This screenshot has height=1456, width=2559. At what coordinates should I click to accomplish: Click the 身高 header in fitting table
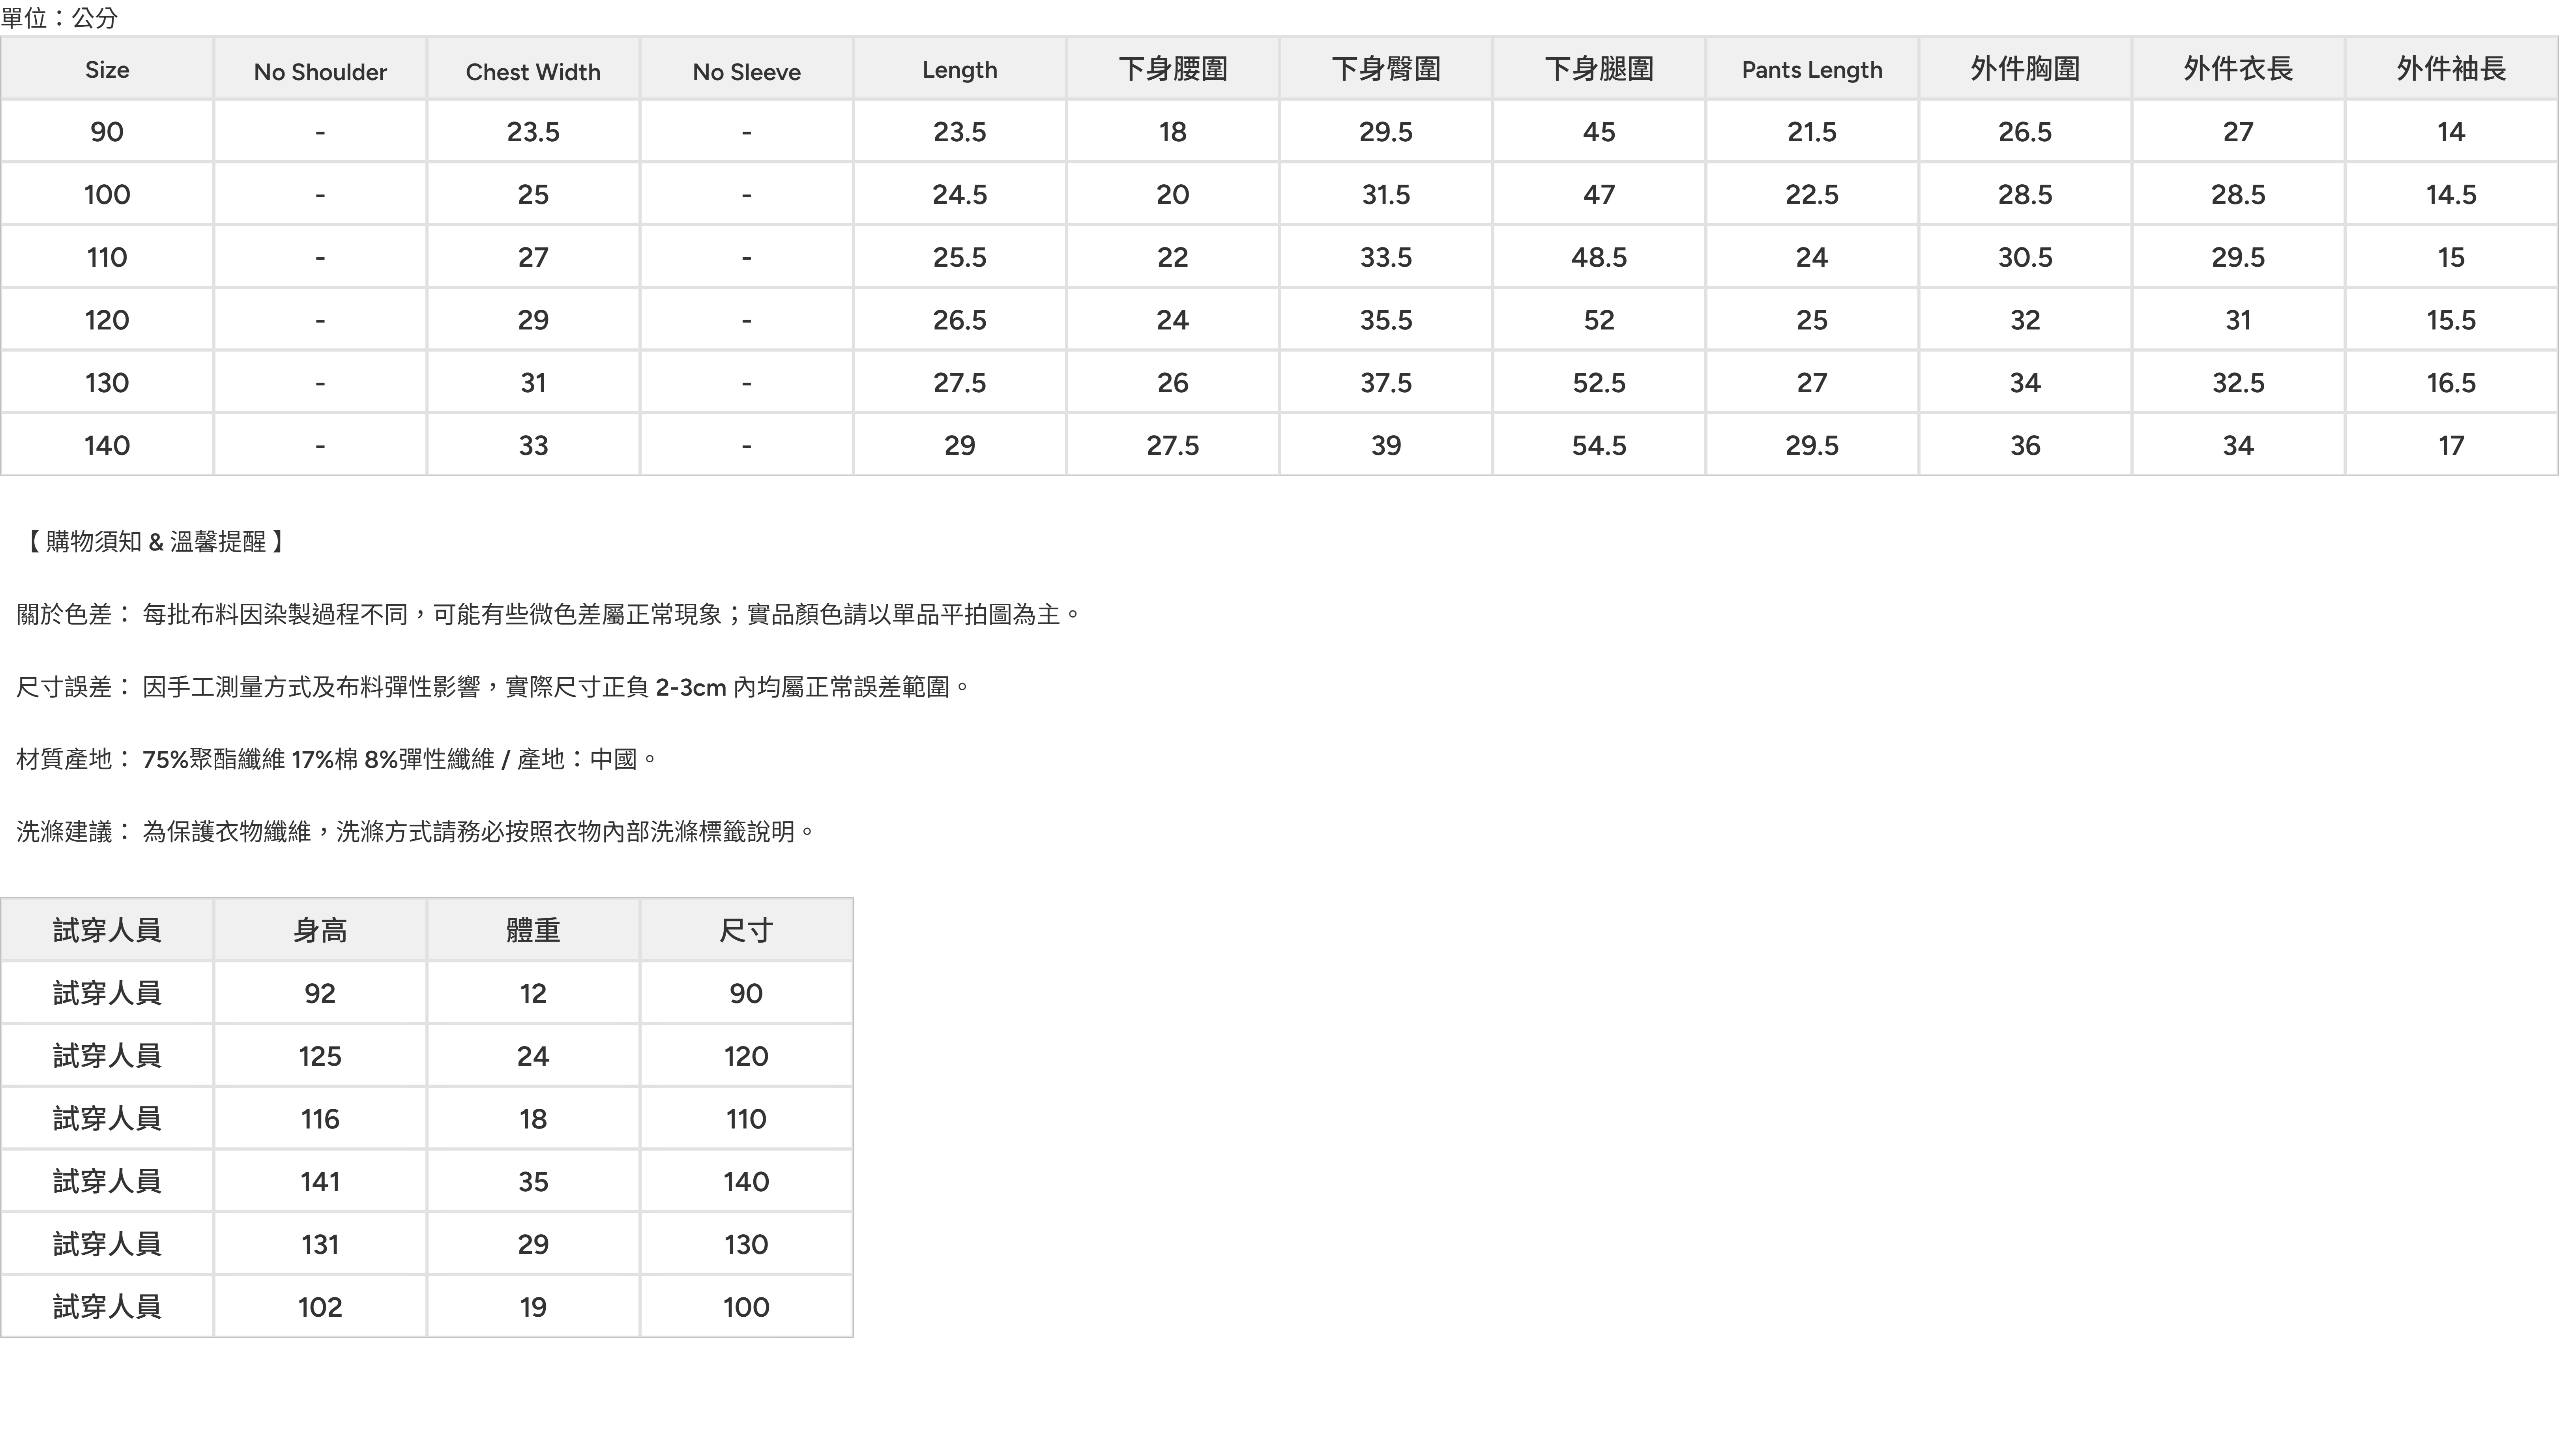coord(320,930)
